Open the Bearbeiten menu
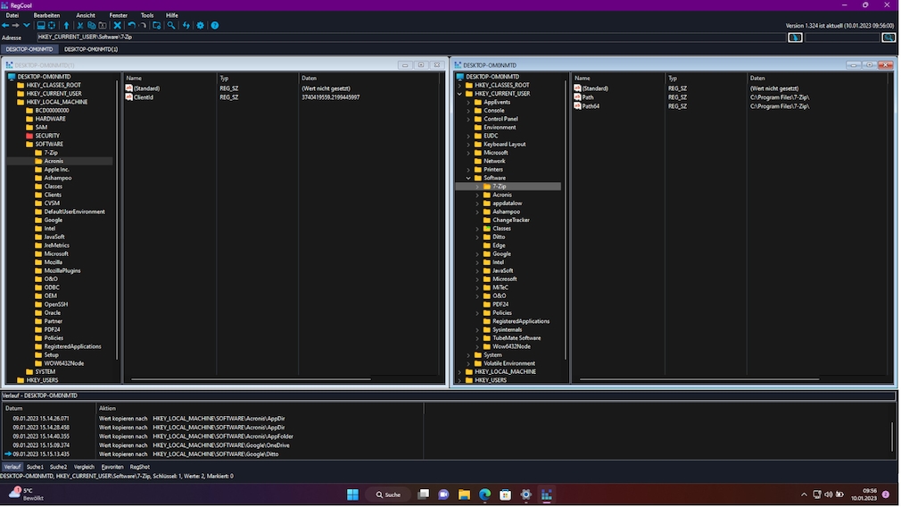 (x=46, y=15)
